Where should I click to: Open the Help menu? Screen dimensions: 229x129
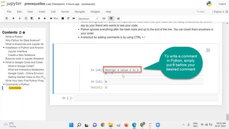[108, 12]
